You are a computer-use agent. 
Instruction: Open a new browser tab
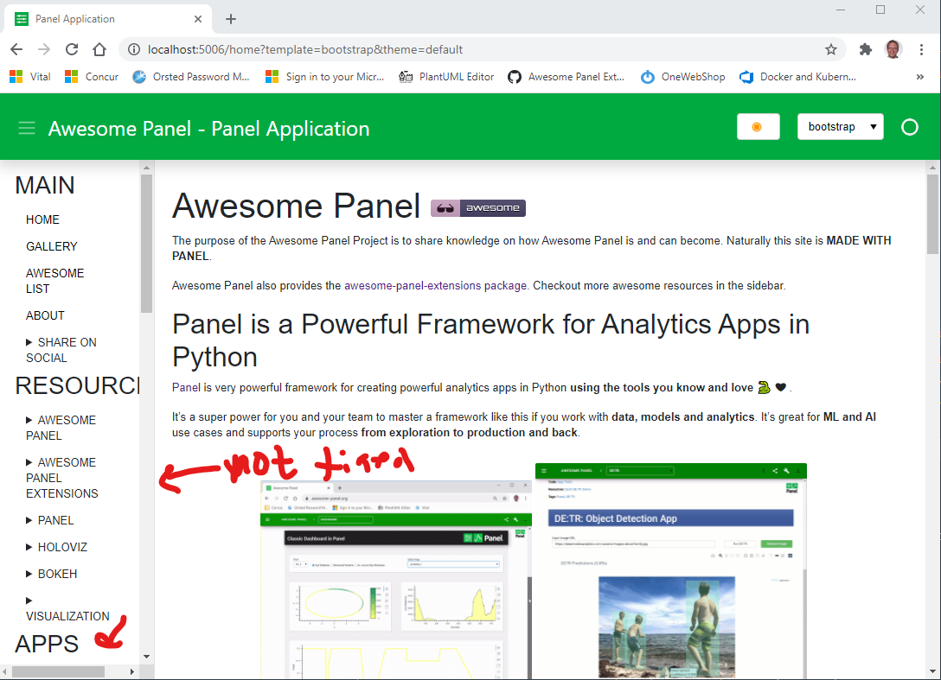click(x=230, y=19)
